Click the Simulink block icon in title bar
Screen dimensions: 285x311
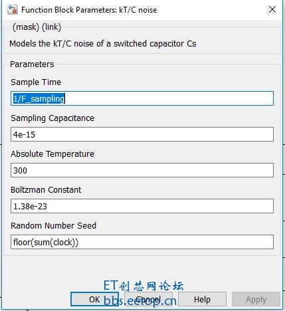(x=13, y=10)
